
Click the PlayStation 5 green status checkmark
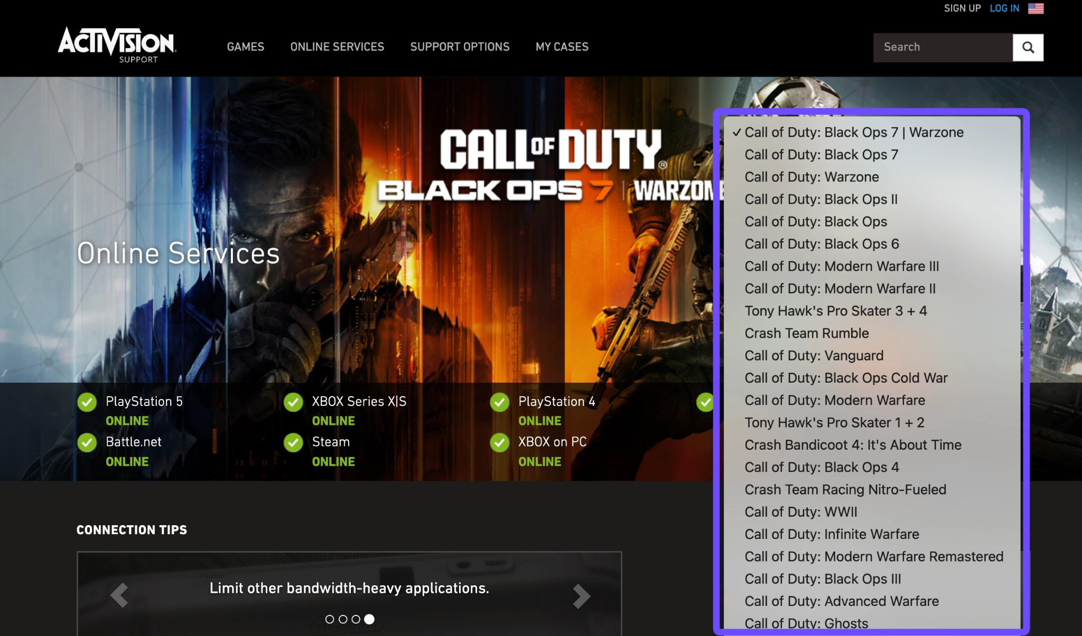click(x=87, y=402)
